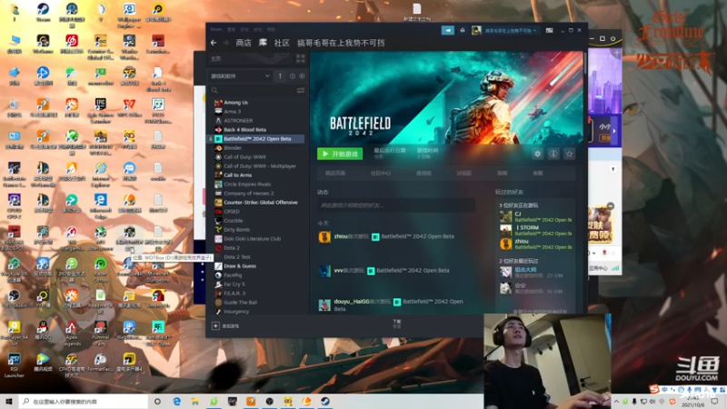727x409 pixels.
Task: Select Dota 2 in the library list
Action: 232,247
